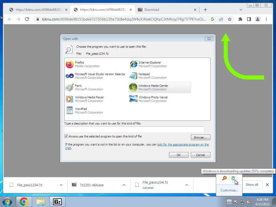Confirm with the OK button
Screen dimensions: 276x207
pos(179,155)
